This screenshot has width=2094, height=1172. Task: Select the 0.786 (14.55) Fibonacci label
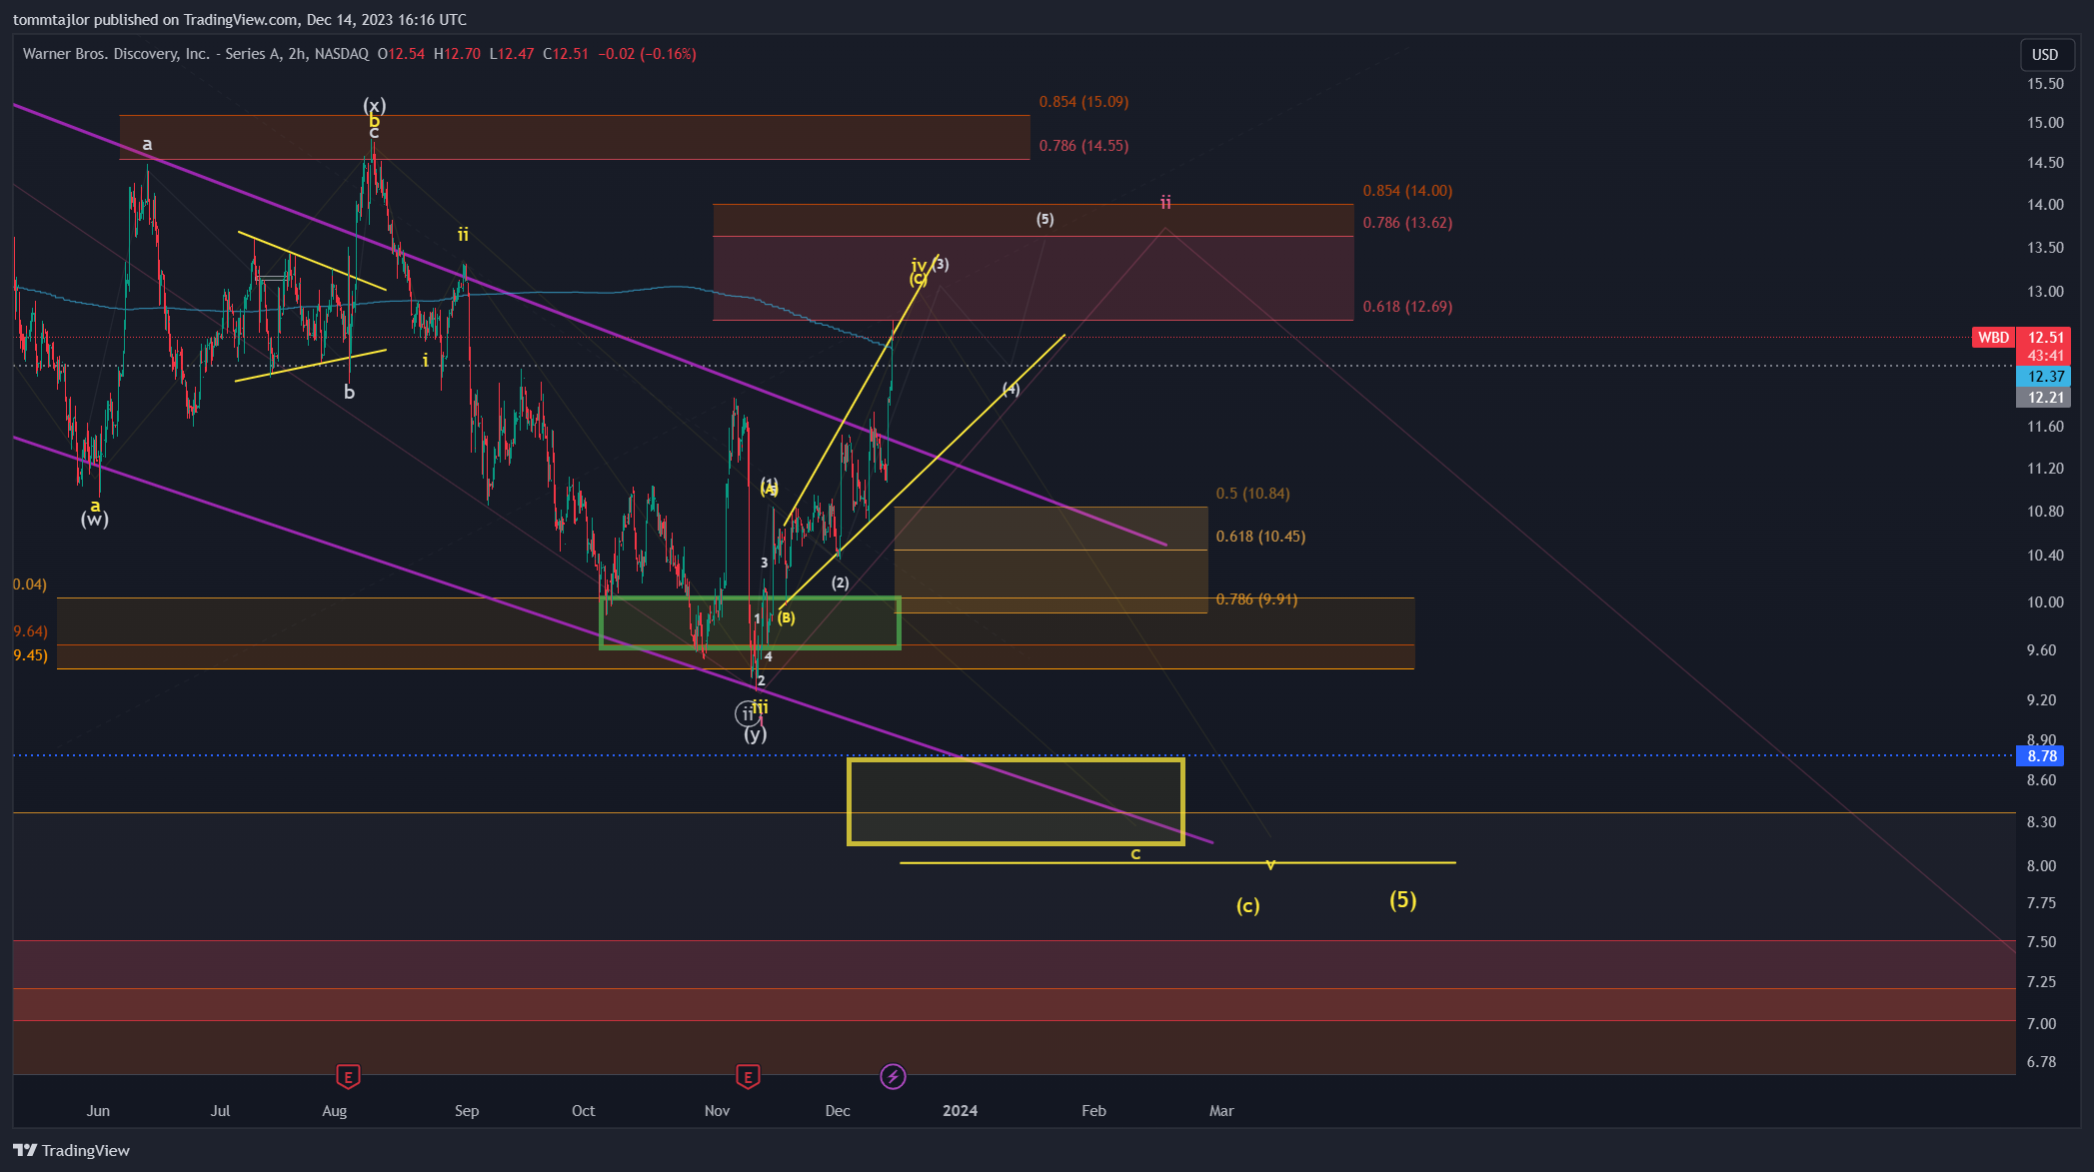pyautogui.click(x=1083, y=146)
